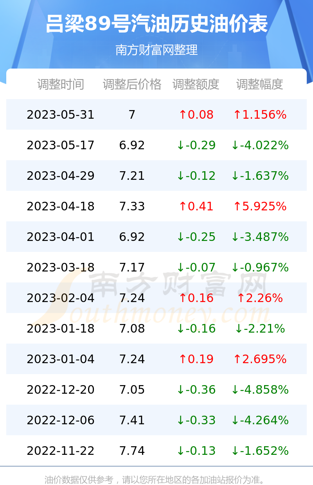The width and height of the screenshot is (313, 485).
Task: Select the 调整后价格 column header
Action: pyautogui.click(x=132, y=84)
